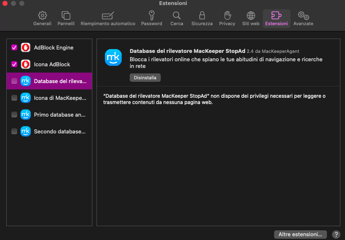This screenshot has height=240, width=345.
Task: Click the version text 2.4 da MacKeeperAgent
Action: [273, 51]
